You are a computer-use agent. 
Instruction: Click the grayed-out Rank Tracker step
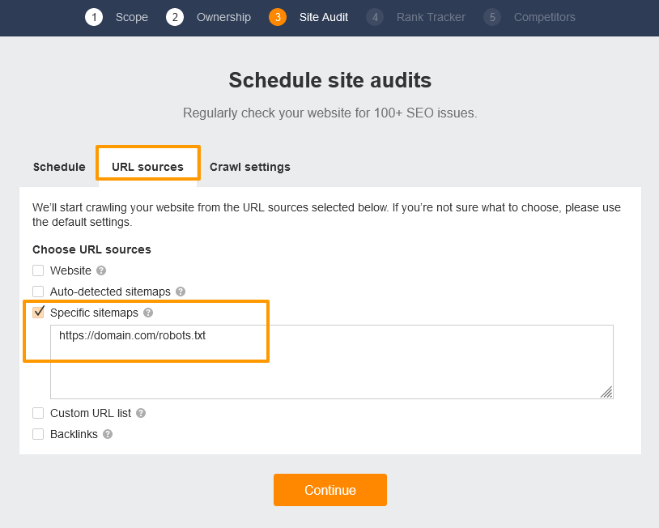[x=375, y=17]
